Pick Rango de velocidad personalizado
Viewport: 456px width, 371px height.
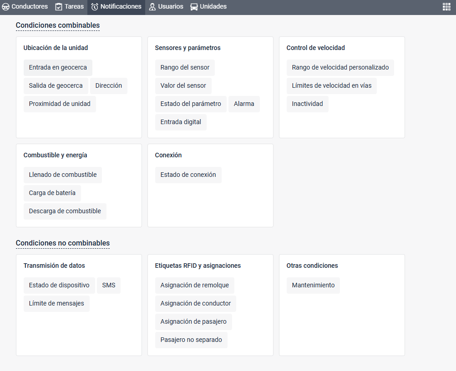(x=340, y=67)
